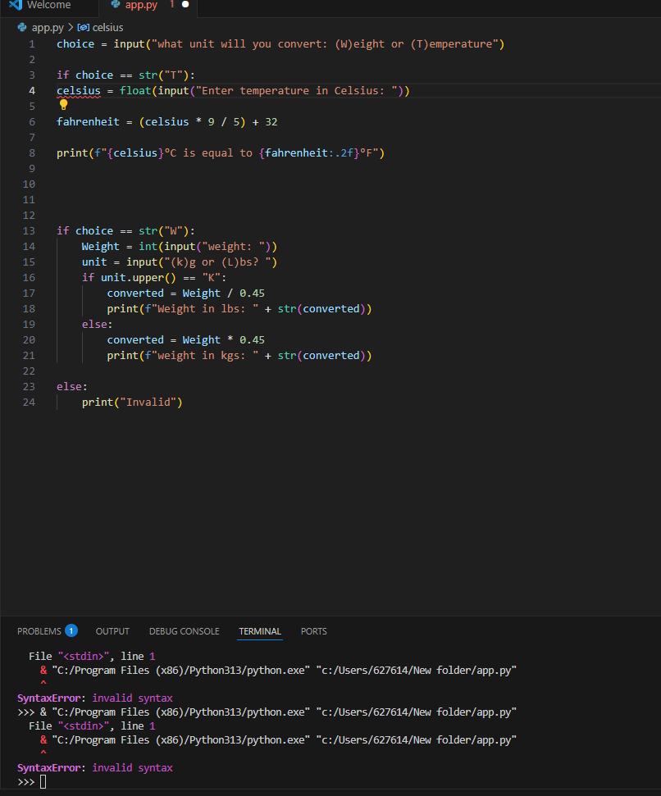The image size is (661, 796).
Task: Click the breadcrumb chevron separator
Action: tap(71, 28)
